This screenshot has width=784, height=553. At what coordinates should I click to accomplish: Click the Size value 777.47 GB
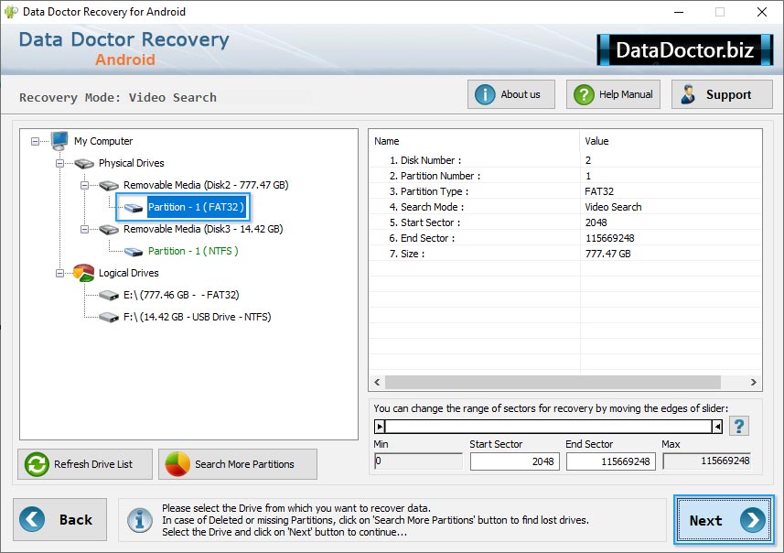pos(607,254)
